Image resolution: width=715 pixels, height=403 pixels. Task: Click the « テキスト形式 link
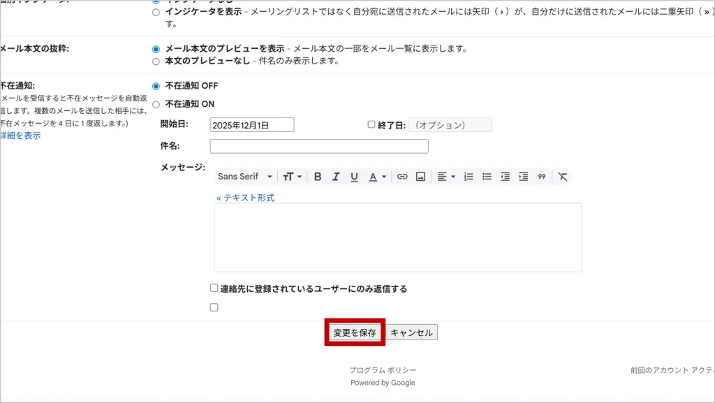point(245,198)
